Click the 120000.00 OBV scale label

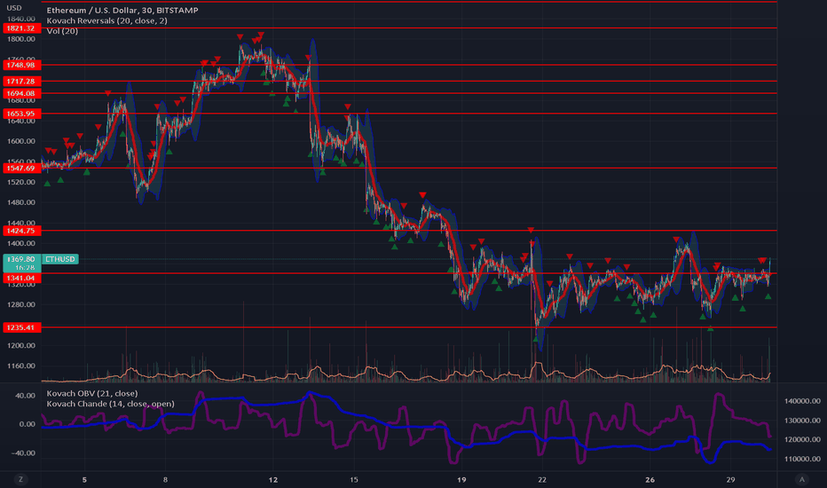click(802, 439)
